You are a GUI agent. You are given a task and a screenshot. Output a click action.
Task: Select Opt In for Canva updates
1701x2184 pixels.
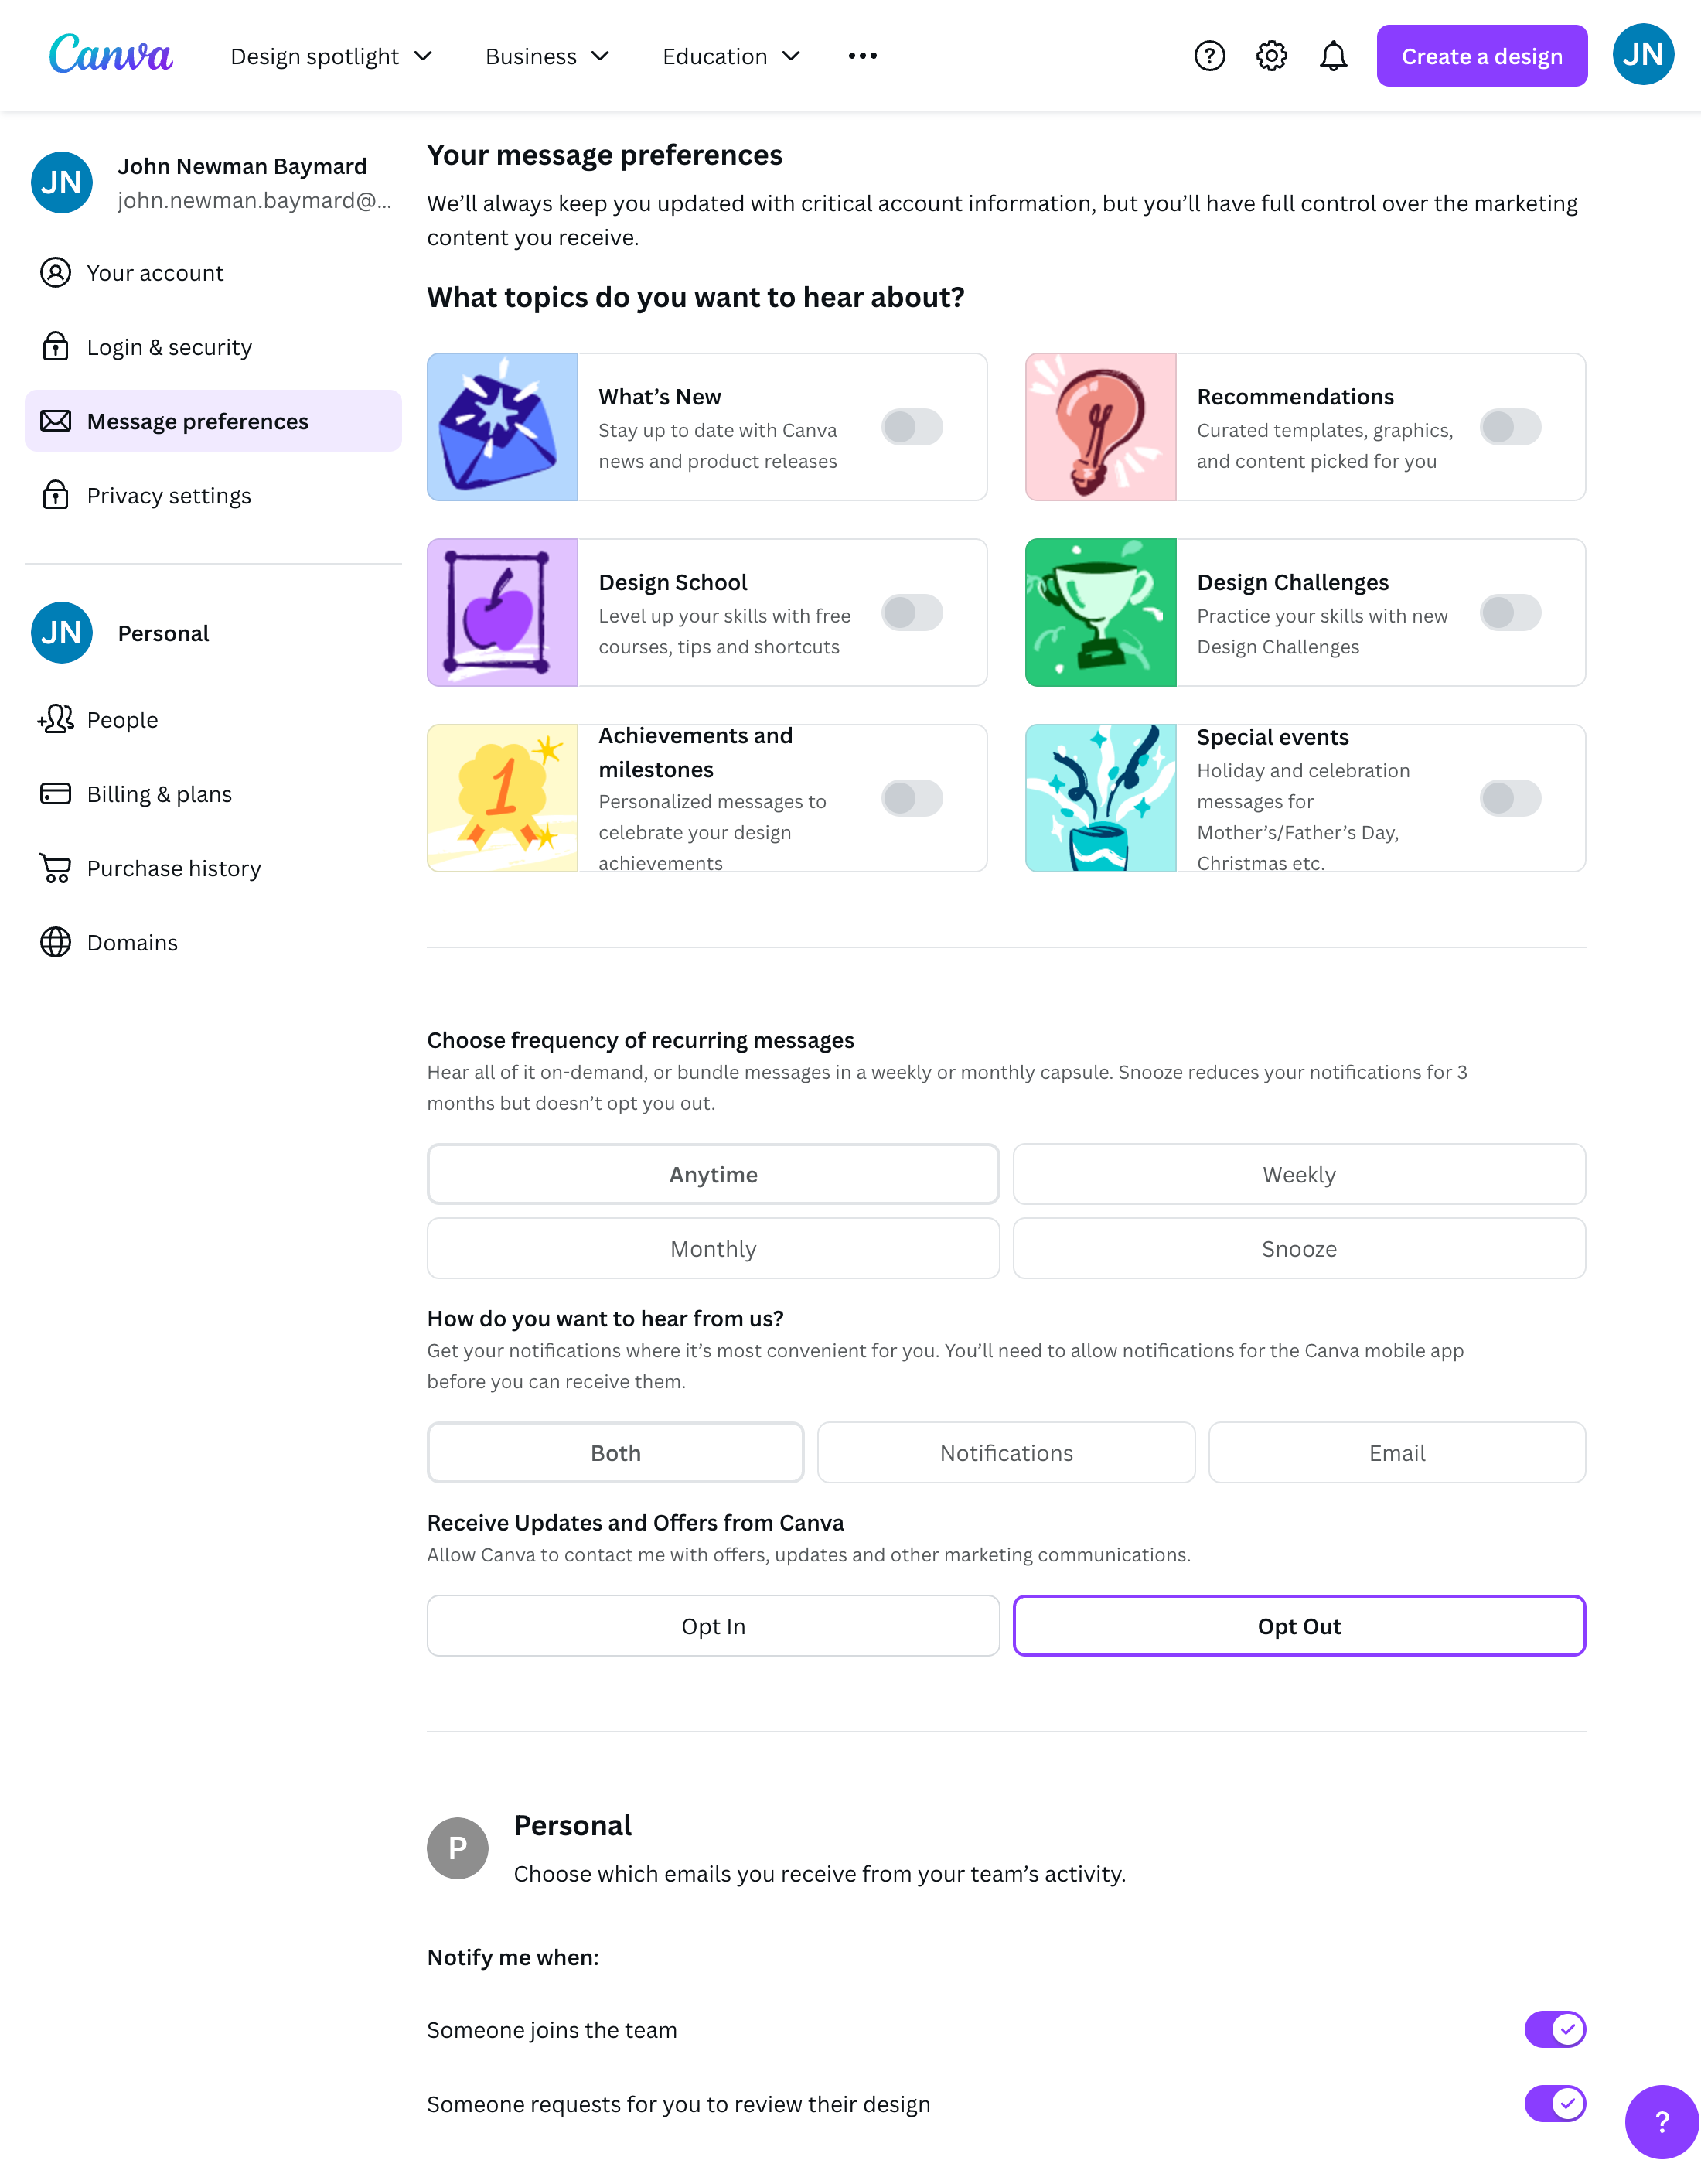(x=713, y=1626)
